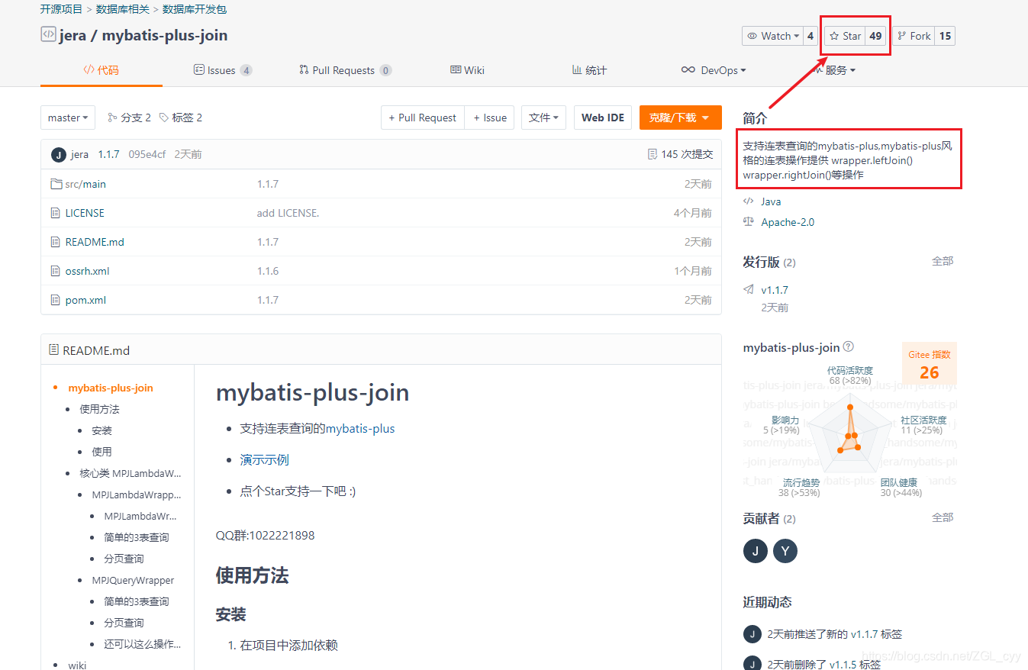
Task: Open the Star count 49
Action: [x=876, y=36]
